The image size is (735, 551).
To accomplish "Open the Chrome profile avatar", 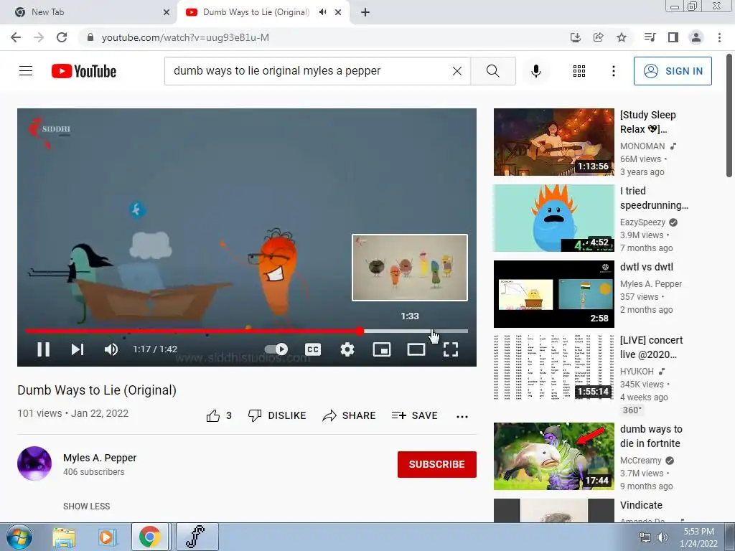I will 696,37.
